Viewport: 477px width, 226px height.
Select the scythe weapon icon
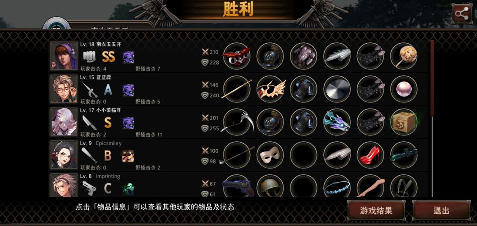pos(237,122)
